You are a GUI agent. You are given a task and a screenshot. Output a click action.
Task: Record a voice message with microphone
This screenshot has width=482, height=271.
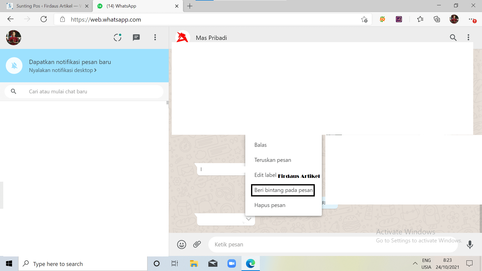pyautogui.click(x=470, y=244)
